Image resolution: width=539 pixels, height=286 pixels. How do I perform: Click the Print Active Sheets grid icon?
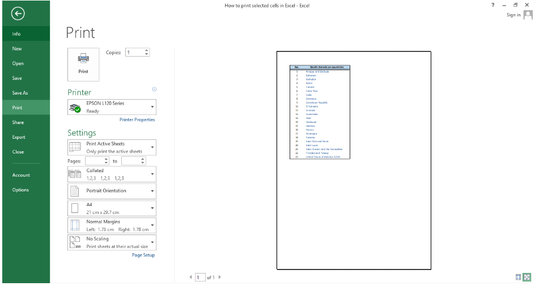[x=75, y=147]
